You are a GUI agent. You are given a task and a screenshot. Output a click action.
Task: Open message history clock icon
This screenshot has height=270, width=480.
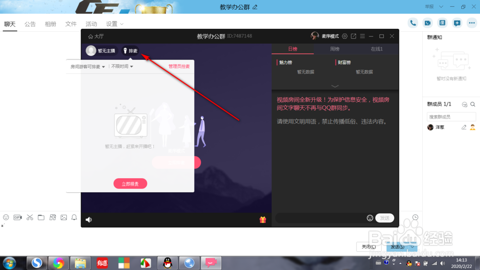415,217
